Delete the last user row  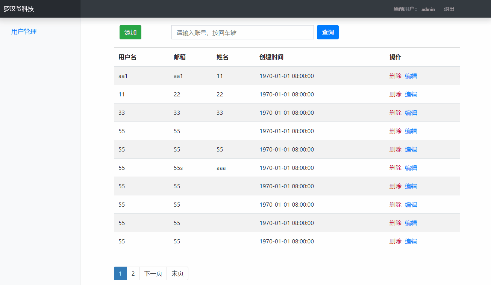[396, 241]
